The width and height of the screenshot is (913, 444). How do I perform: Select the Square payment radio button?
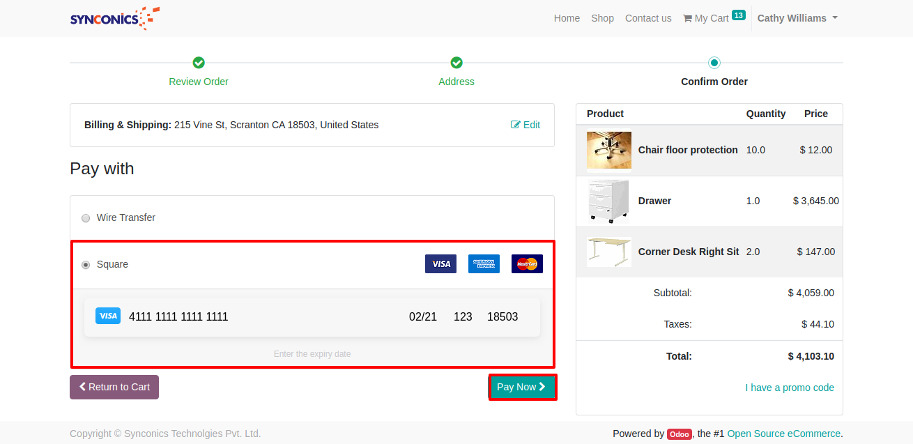(86, 265)
